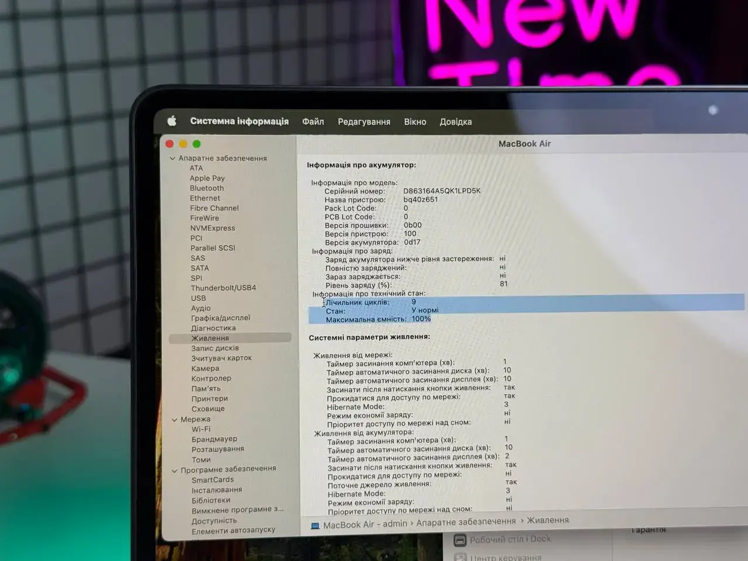
Task: Open Робочий стіл і Dock in Settings window
Action: [503, 539]
